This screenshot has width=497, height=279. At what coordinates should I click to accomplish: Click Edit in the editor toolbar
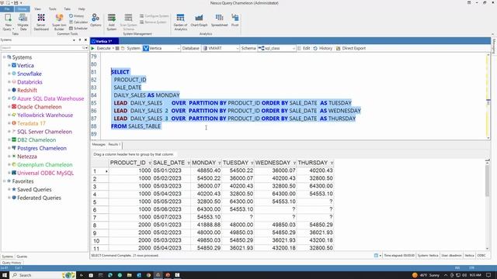tap(304, 48)
